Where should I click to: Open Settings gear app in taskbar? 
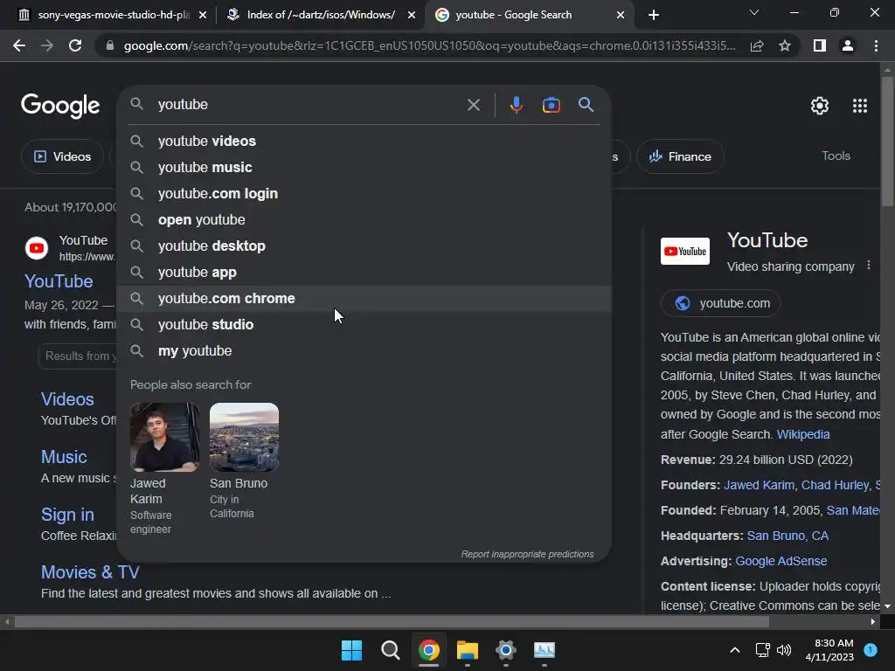506,650
